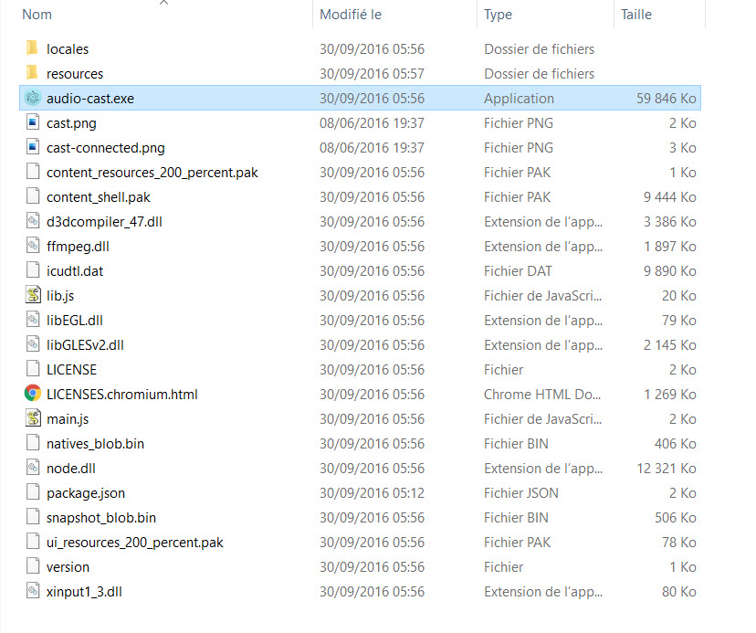Select the d3dcompiler_47.dll file name
Image resolution: width=756 pixels, height=633 pixels.
[x=104, y=222]
